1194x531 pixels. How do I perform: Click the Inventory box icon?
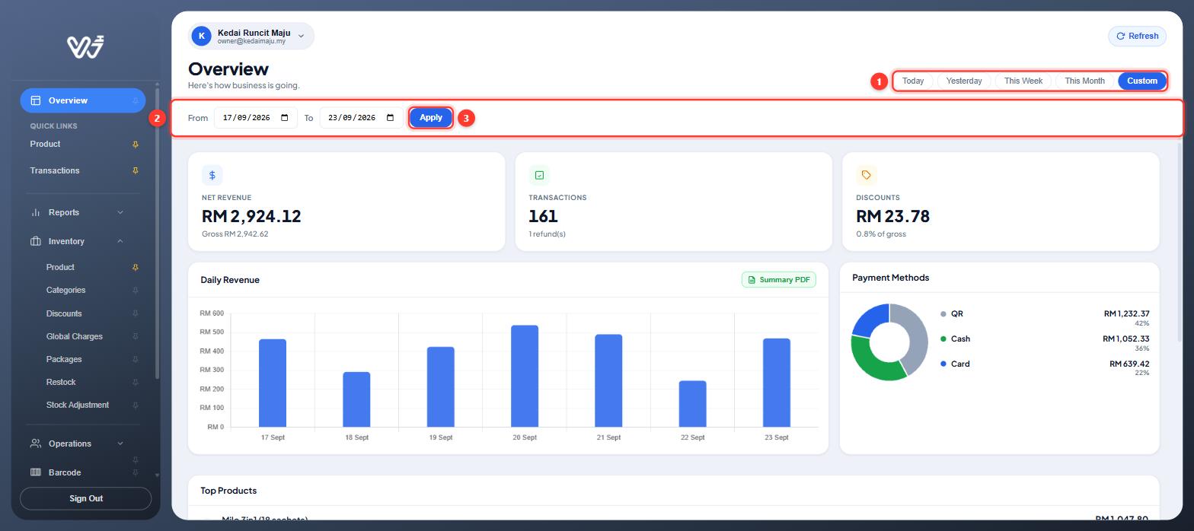36,241
